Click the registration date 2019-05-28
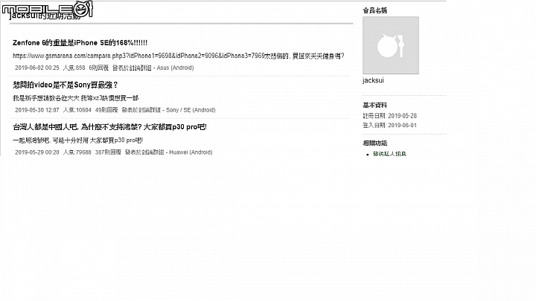The height and width of the screenshot is (301, 536). tap(402, 116)
